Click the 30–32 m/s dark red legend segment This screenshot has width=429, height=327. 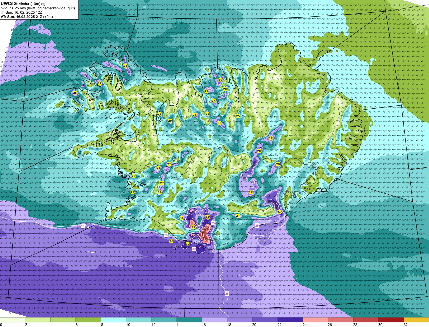(x=391, y=320)
